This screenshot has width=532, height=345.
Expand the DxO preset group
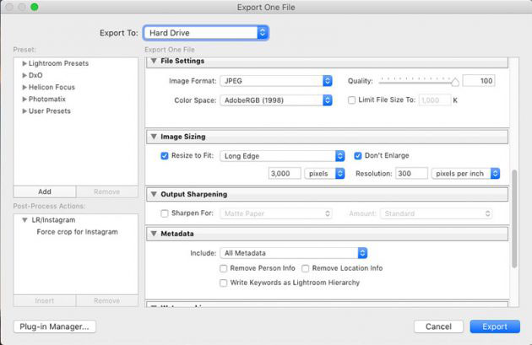(x=24, y=75)
